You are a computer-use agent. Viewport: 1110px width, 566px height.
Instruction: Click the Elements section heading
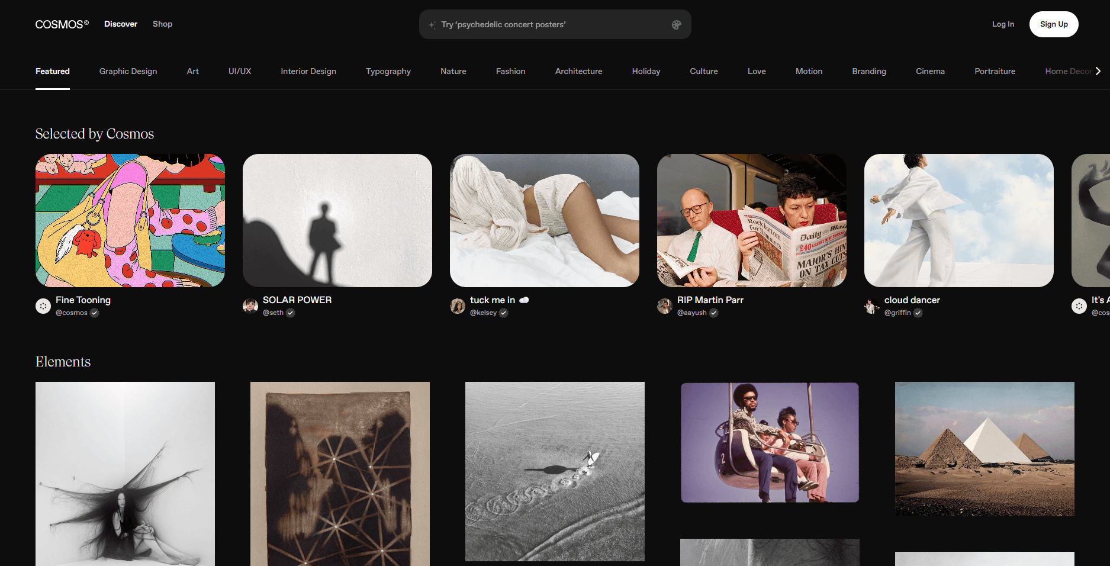tap(63, 362)
